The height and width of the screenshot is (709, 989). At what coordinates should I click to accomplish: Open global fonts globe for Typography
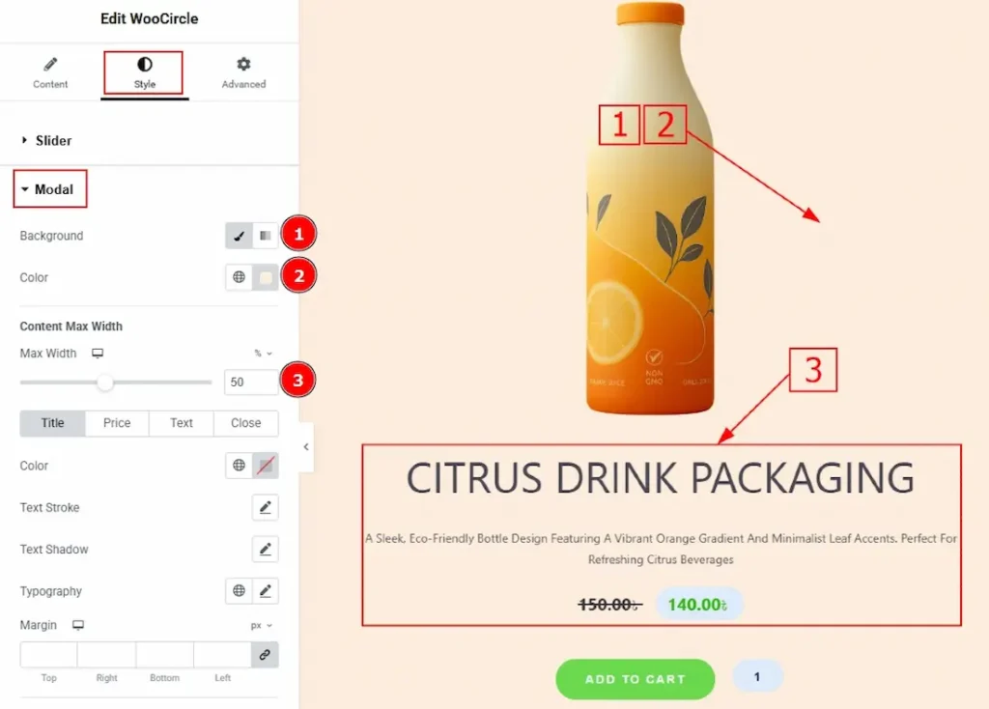pos(239,591)
